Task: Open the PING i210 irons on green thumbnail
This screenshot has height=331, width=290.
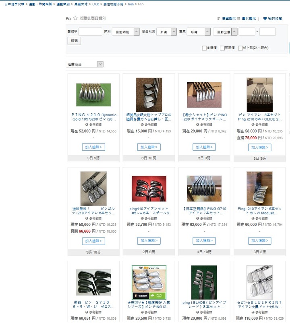Action: (93, 95)
